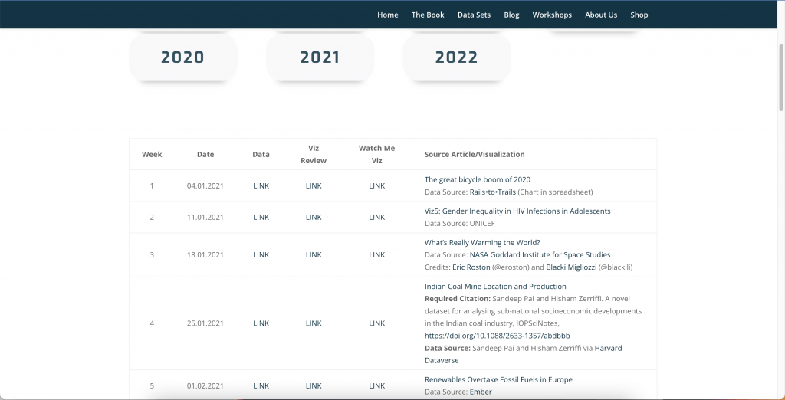785x400 pixels.
Task: Select the 2021 year button
Action: click(320, 57)
